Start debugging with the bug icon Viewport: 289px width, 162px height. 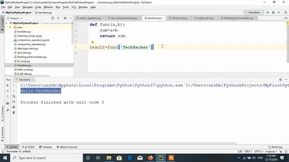coord(273,13)
